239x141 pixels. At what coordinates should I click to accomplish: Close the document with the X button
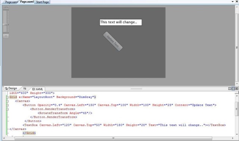(x=237, y=1)
